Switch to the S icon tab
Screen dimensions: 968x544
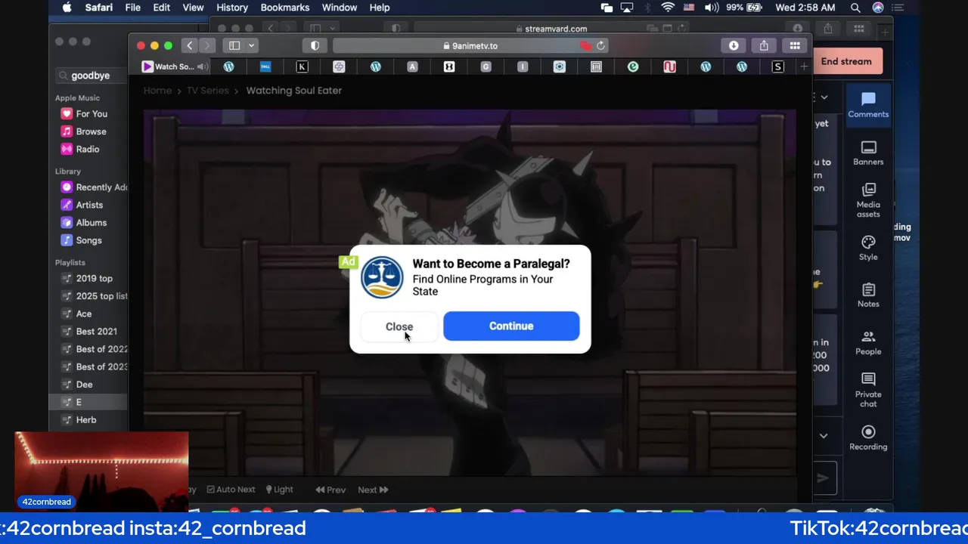tap(777, 66)
